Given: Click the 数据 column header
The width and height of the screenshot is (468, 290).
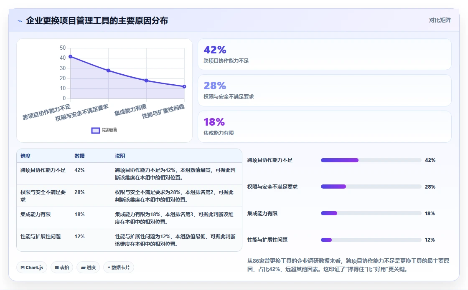Looking at the screenshot, I should (79, 156).
